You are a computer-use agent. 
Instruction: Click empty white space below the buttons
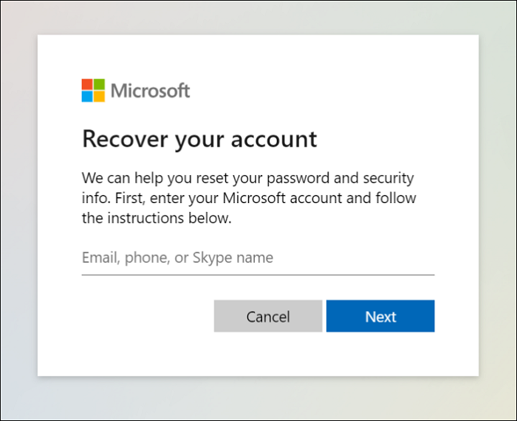(257, 355)
